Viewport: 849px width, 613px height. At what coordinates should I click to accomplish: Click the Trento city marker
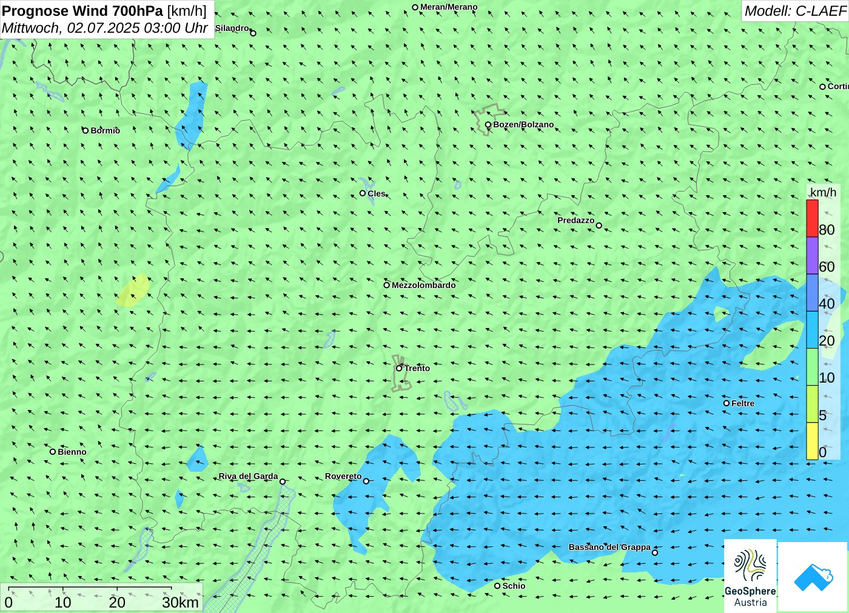(399, 368)
